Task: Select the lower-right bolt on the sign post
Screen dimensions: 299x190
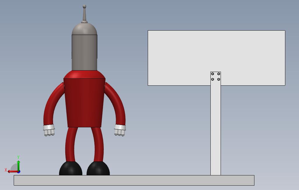Action: pyautogui.click(x=219, y=79)
